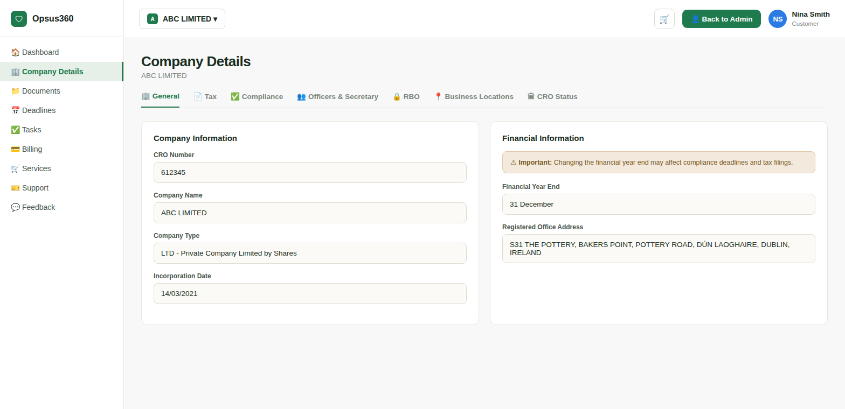Click the Company Type field
This screenshot has width=845, height=409.
310,253
